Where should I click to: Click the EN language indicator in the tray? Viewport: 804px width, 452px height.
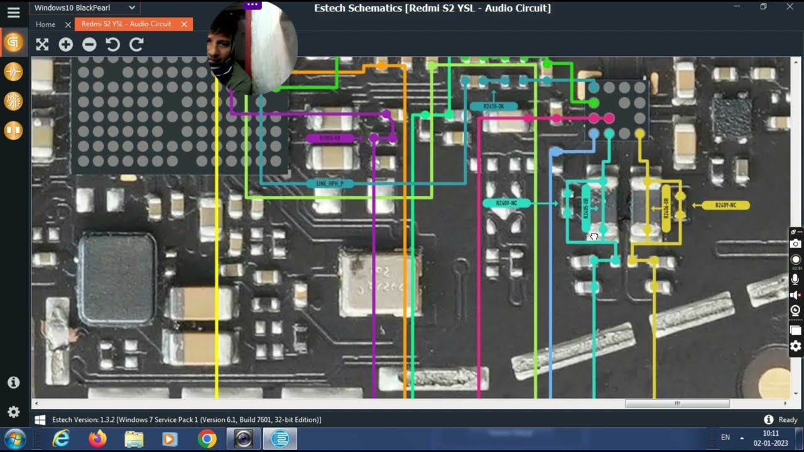click(725, 438)
